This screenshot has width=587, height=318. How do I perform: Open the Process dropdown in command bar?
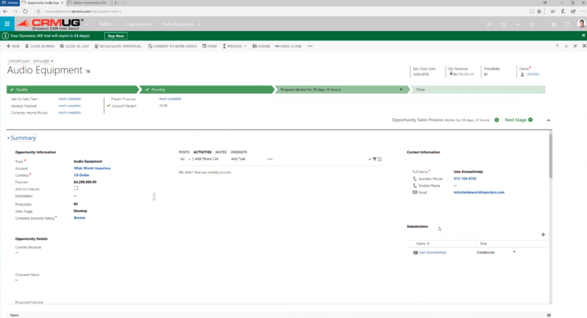pyautogui.click(x=234, y=46)
